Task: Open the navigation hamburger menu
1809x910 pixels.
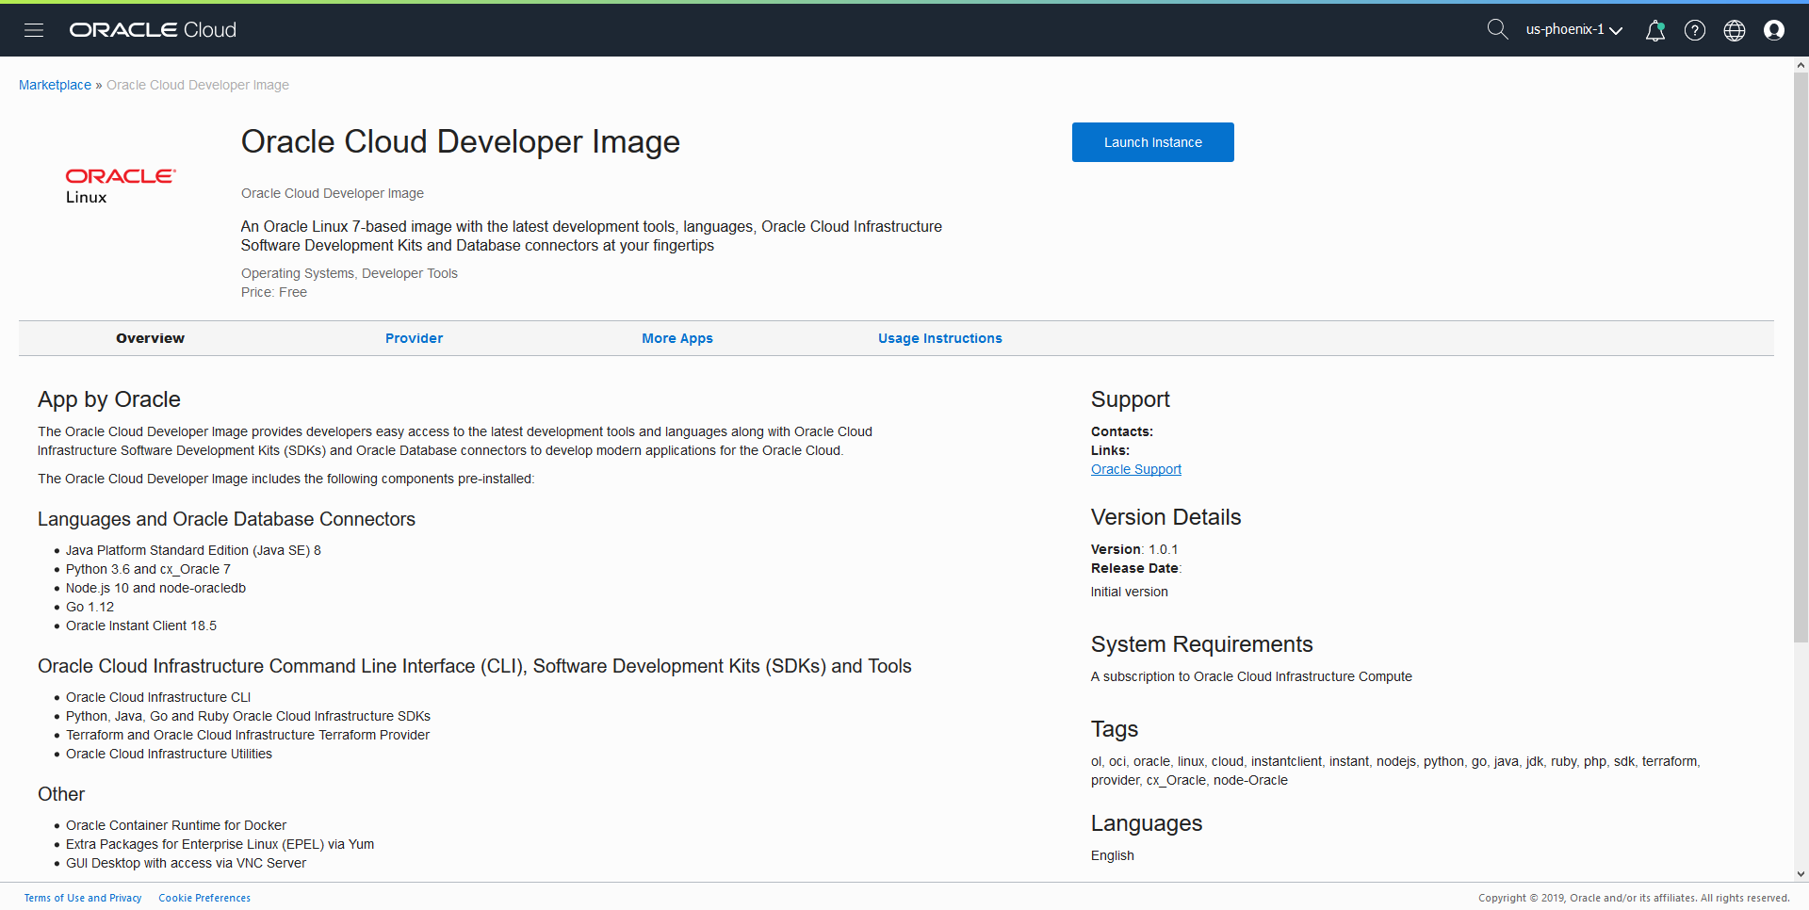Action: pos(33,29)
